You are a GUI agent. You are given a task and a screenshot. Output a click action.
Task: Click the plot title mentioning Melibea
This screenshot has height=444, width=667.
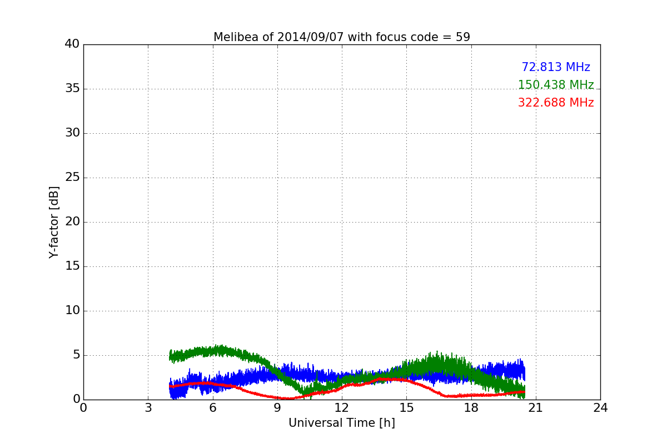pyautogui.click(x=342, y=37)
